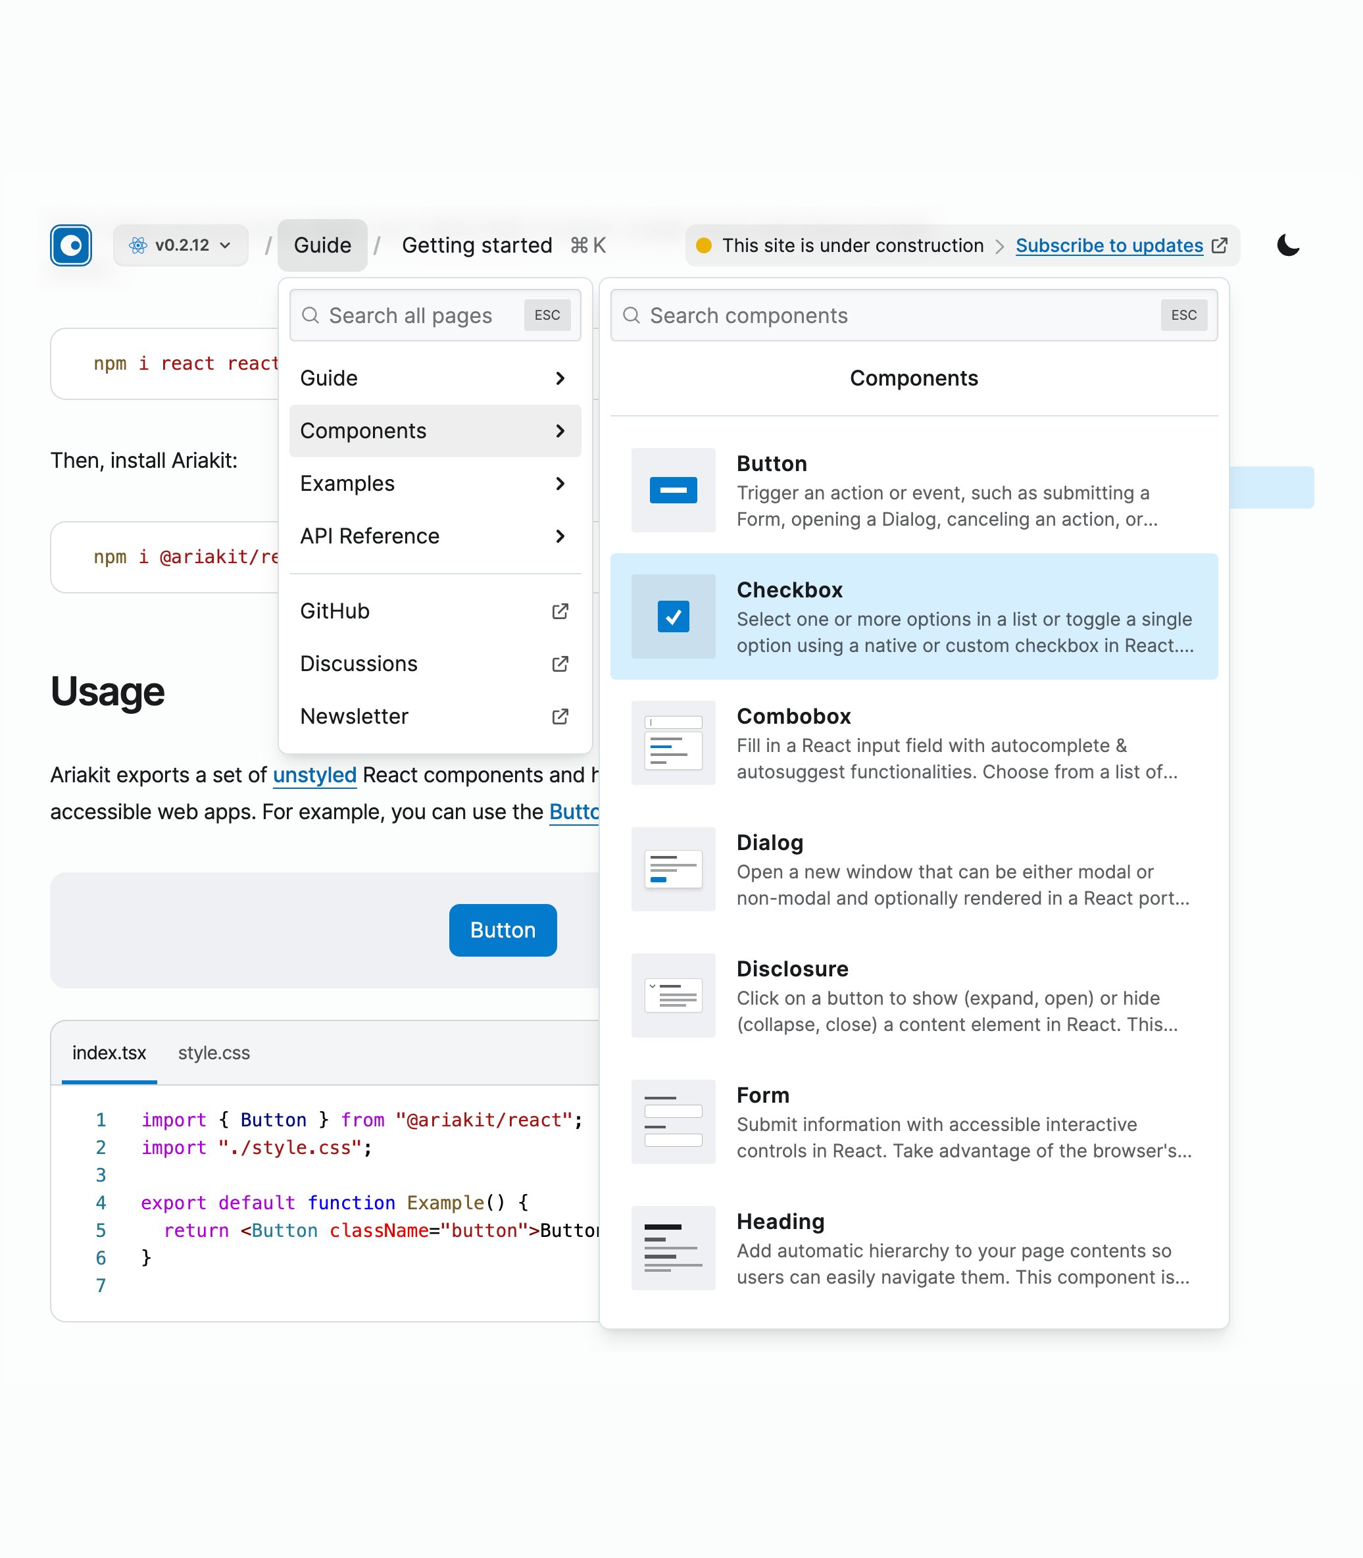Open the Subscribe to updates link
The width and height of the screenshot is (1363, 1558).
pos(1109,245)
